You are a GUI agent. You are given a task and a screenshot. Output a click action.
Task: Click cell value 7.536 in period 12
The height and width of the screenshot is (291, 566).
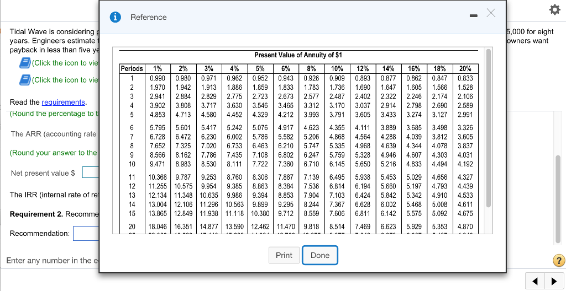311,186
